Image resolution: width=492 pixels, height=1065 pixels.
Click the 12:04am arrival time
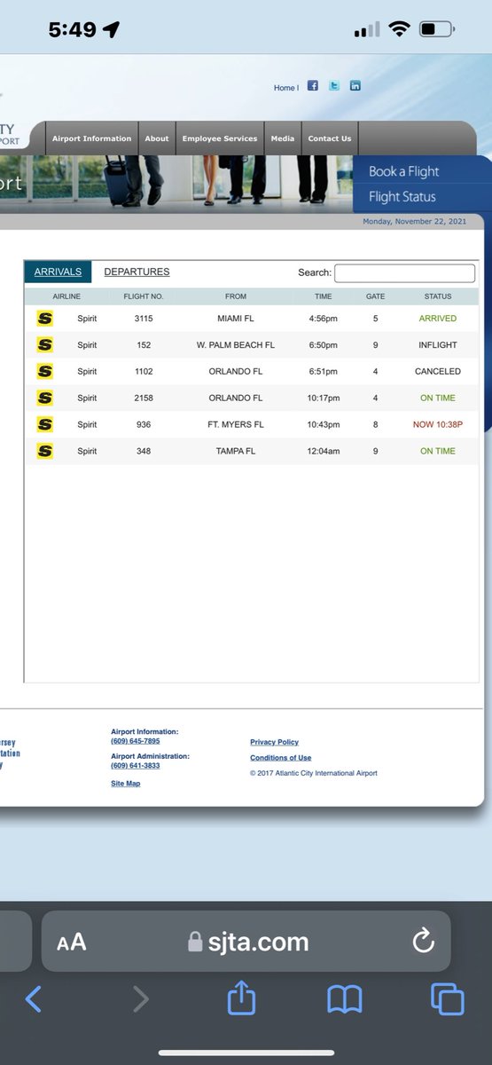click(x=324, y=452)
